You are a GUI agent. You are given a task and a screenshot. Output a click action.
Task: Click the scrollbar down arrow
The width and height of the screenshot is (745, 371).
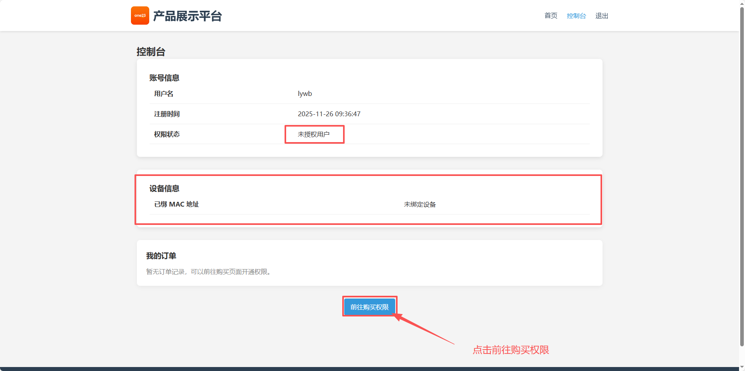742,367
